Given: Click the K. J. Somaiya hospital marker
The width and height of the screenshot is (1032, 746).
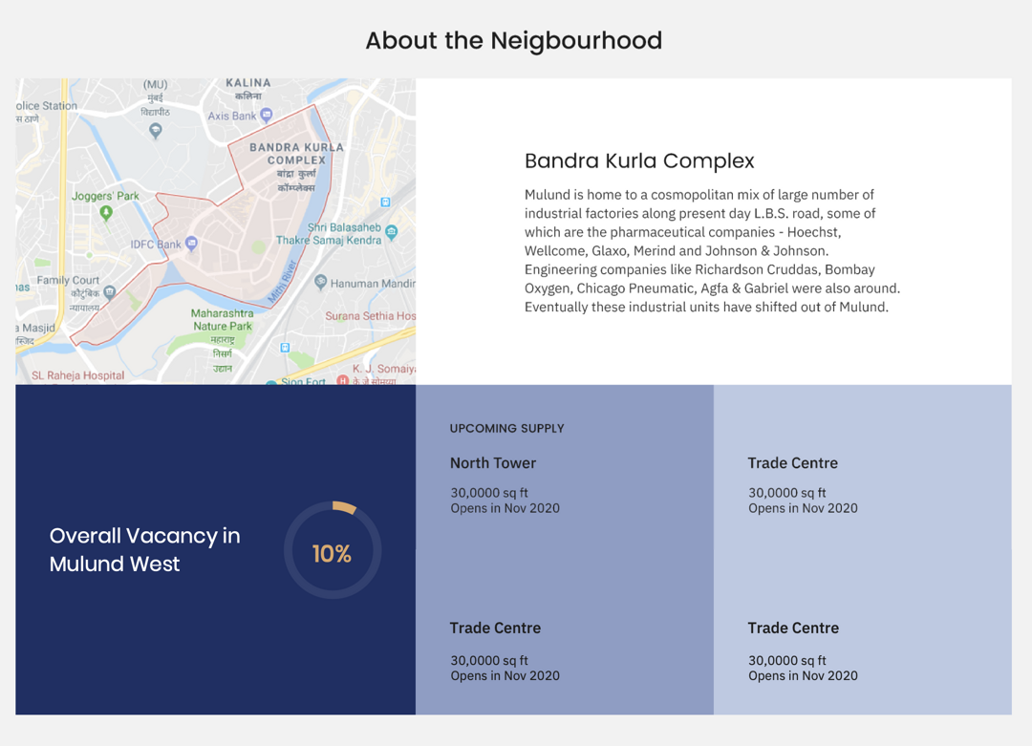Looking at the screenshot, I should click(x=342, y=381).
